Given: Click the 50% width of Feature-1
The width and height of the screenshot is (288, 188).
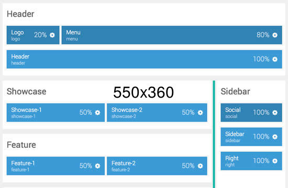Looking at the screenshot, I should click(x=86, y=166).
